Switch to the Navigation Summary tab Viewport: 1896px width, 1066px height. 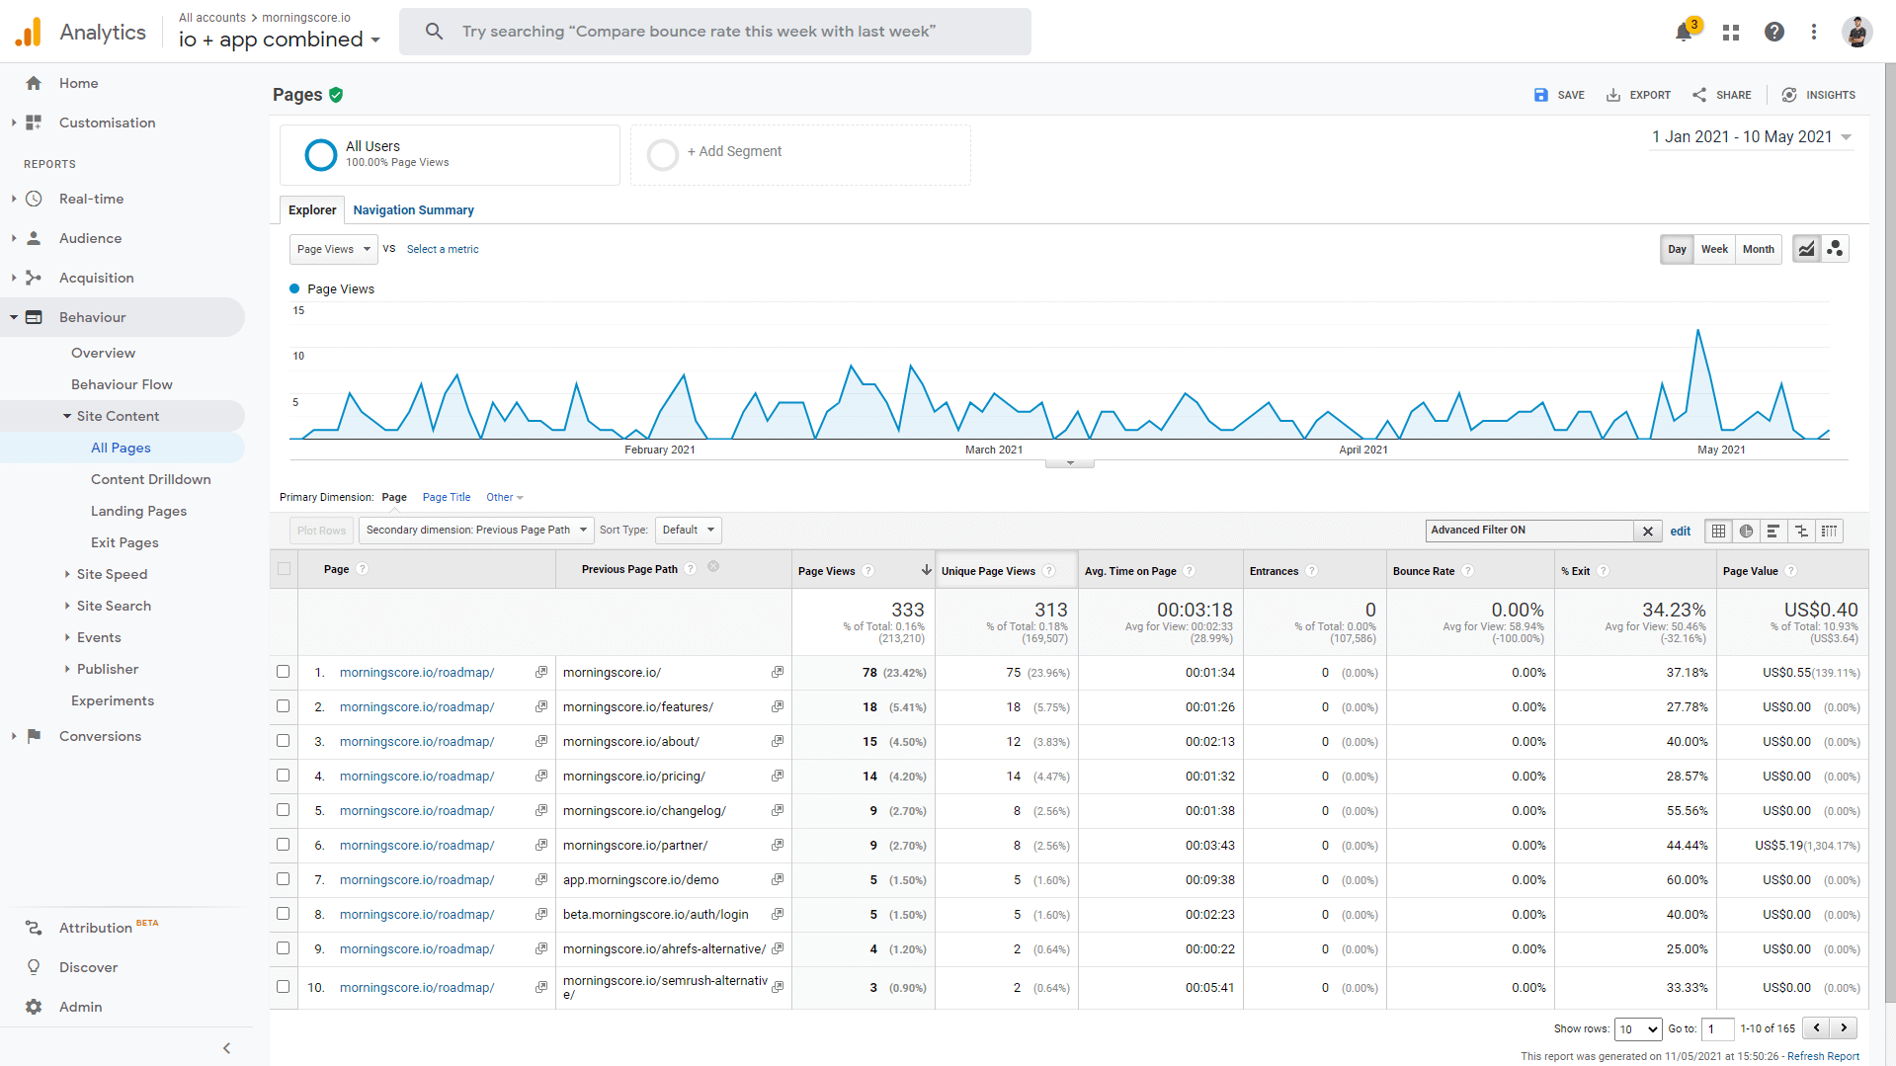click(x=413, y=209)
